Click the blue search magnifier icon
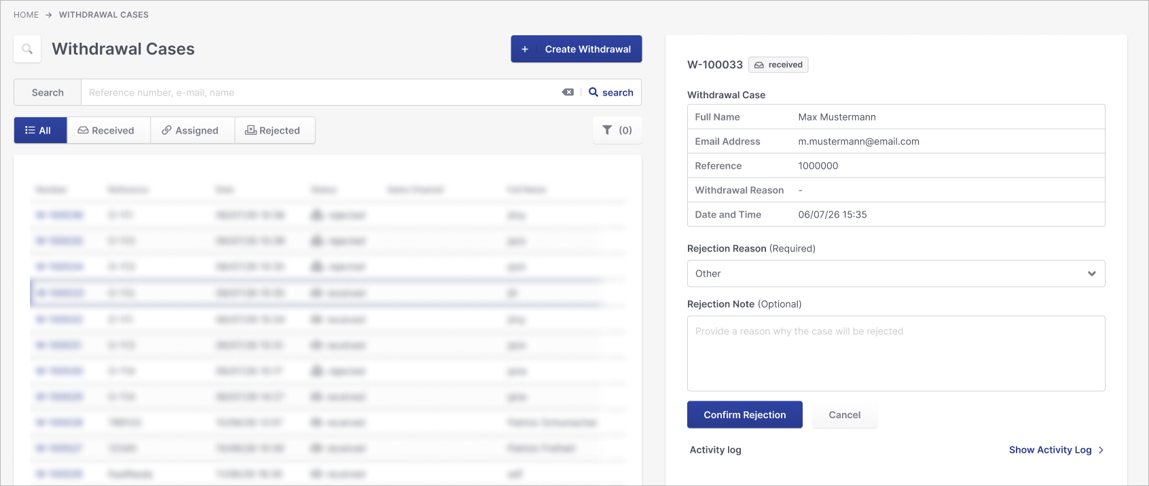Image resolution: width=1149 pixels, height=486 pixels. pyautogui.click(x=594, y=92)
